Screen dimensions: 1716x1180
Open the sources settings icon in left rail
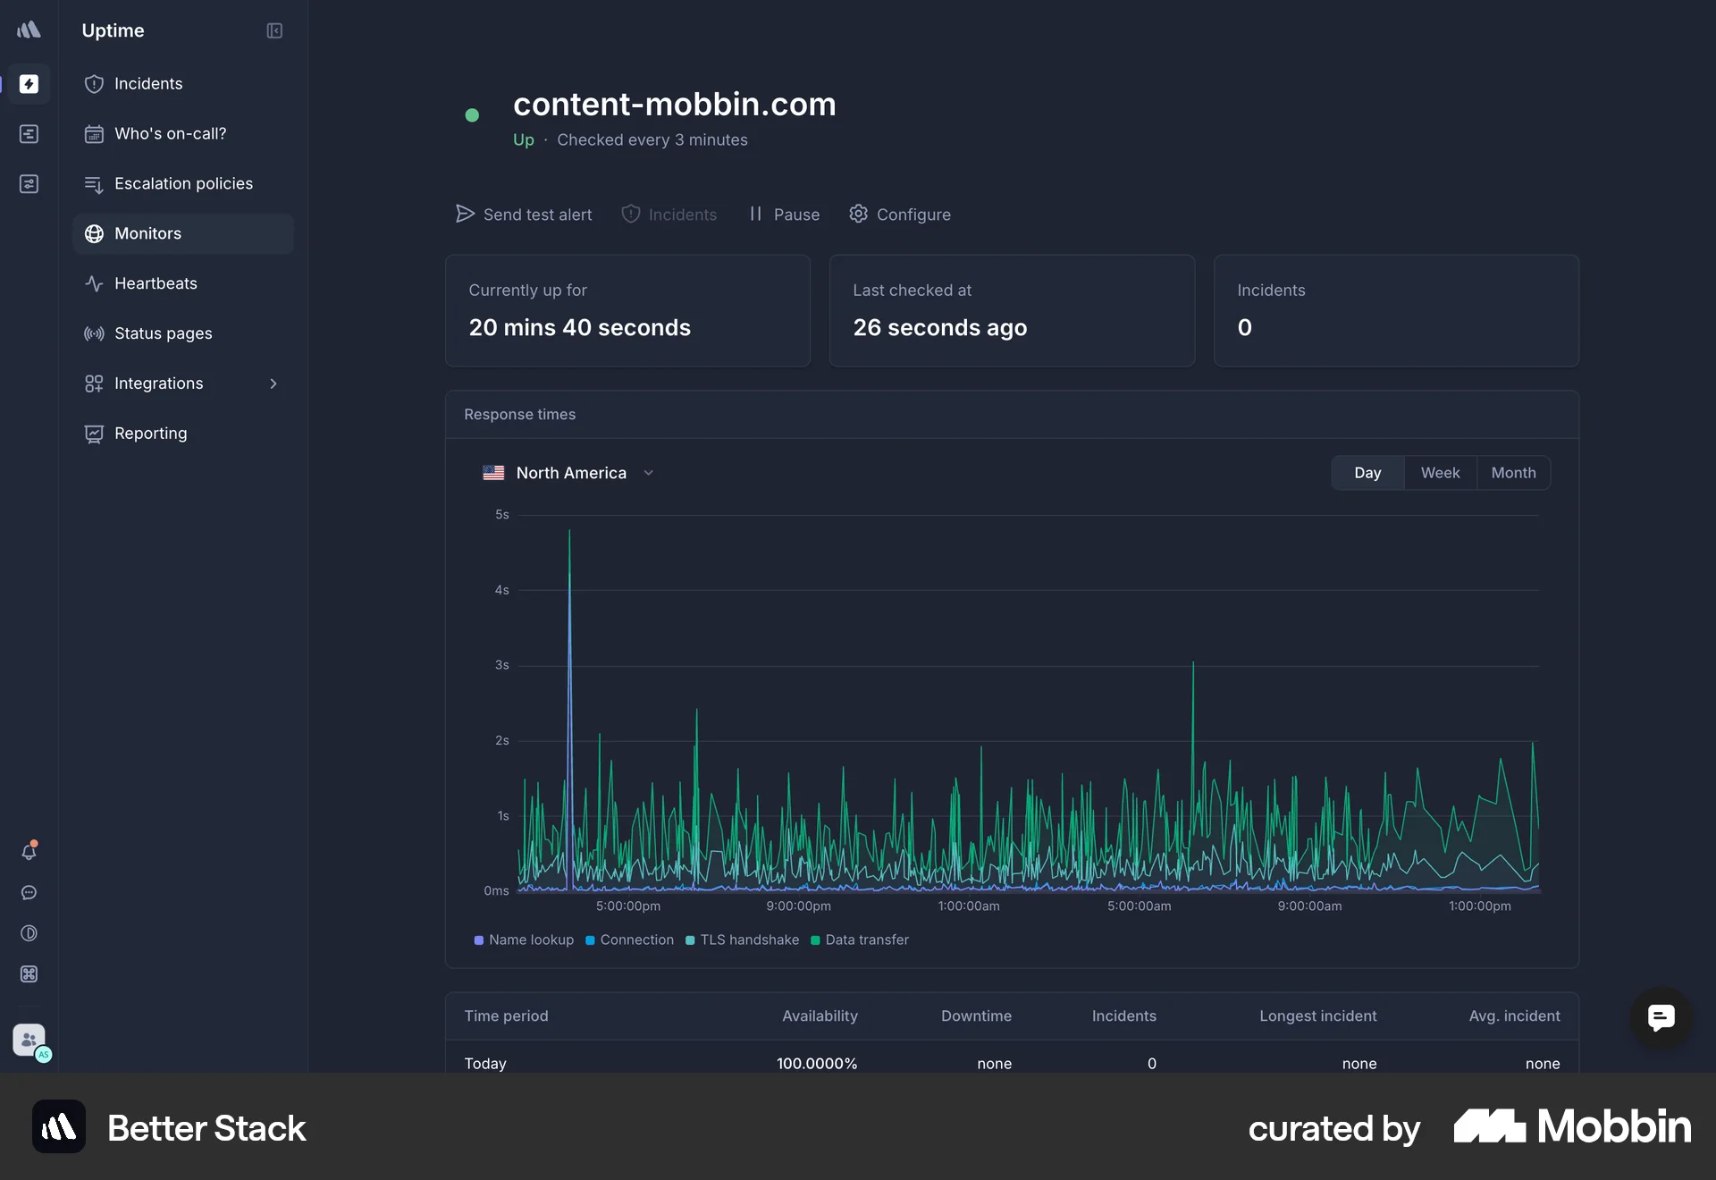(29, 183)
